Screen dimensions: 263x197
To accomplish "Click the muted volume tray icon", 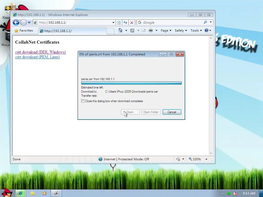I will (x=235, y=193).
